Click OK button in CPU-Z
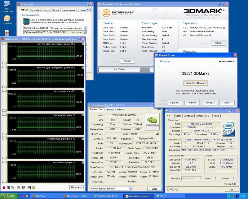Image resolution: width=248 pixels, height=199 pixels. pyautogui.click(x=232, y=190)
